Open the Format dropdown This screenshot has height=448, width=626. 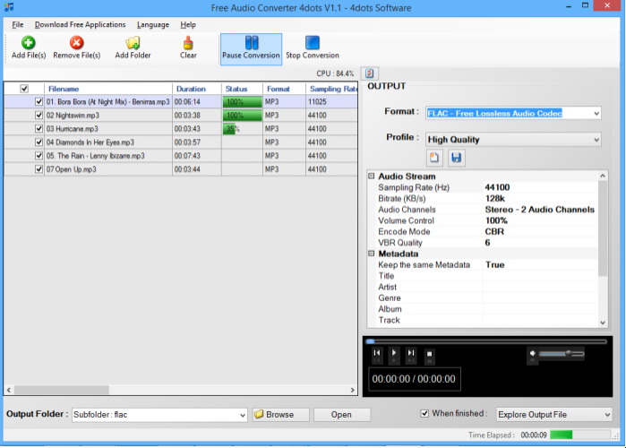click(596, 114)
